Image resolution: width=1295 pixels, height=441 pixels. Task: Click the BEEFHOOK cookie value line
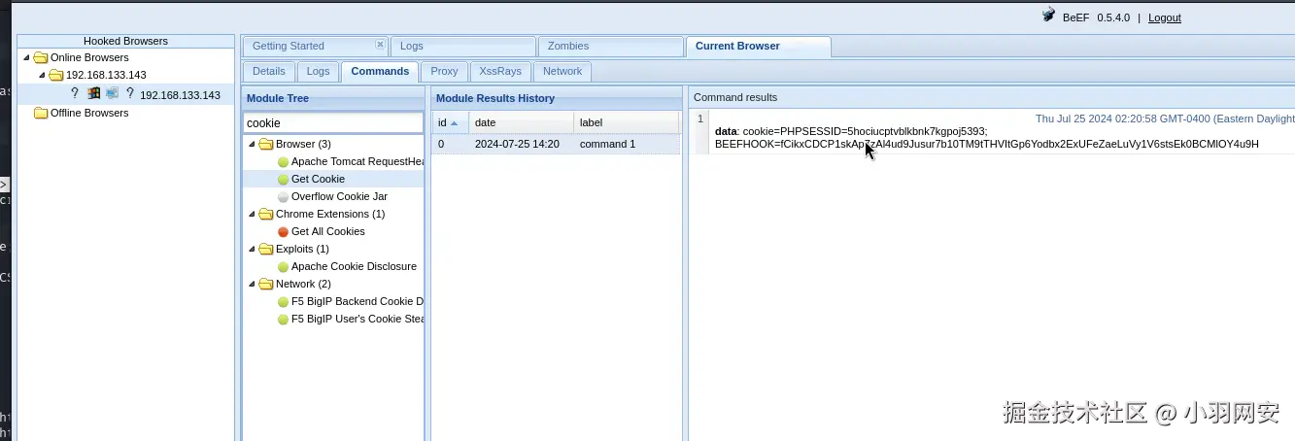pos(986,144)
